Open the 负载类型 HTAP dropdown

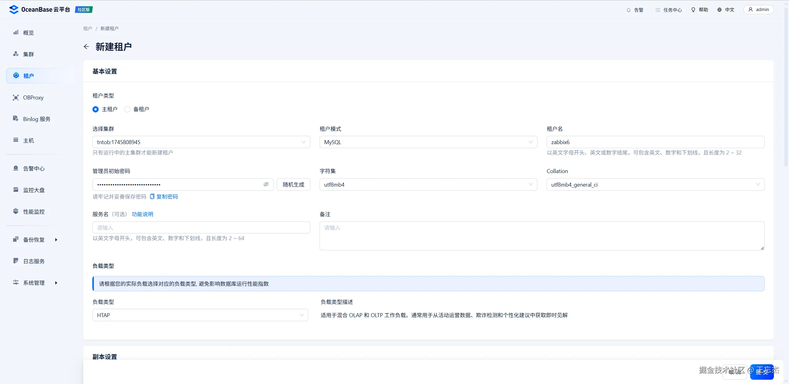point(200,315)
